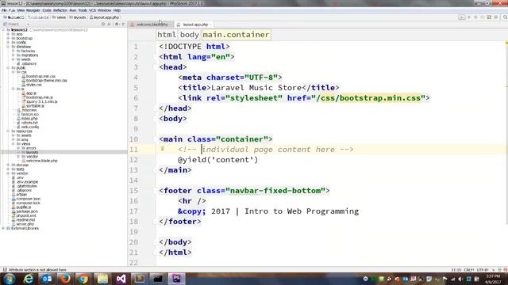Collapse the resources folder
This screenshot has height=285, width=508.
click(8, 131)
